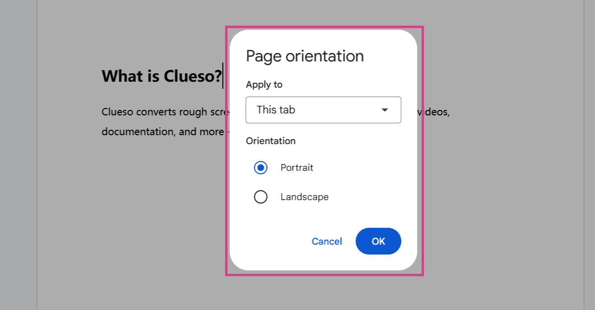The width and height of the screenshot is (595, 310).
Task: Click the Landscape option label text
Action: click(x=304, y=197)
